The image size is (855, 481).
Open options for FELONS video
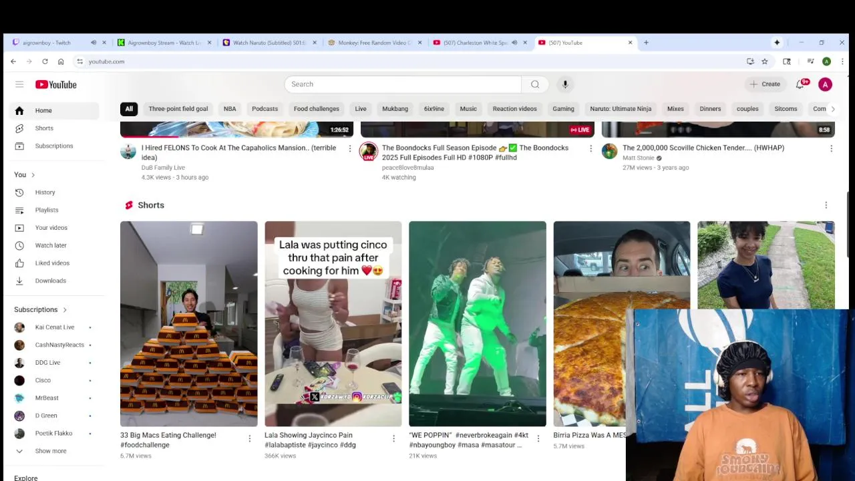pos(349,148)
